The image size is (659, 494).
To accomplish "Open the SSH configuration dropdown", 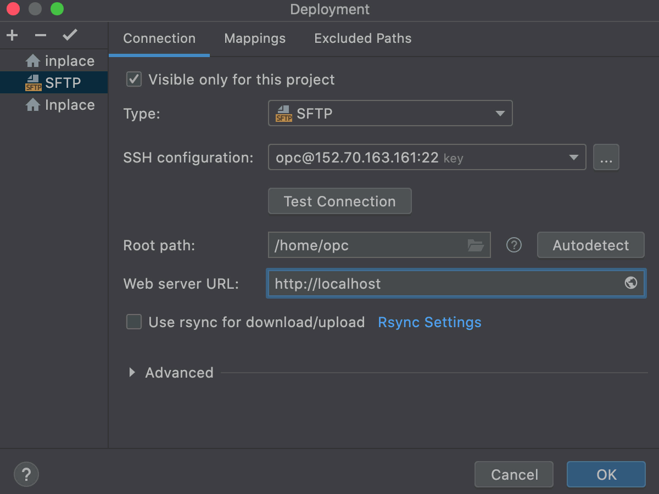I will pyautogui.click(x=573, y=157).
